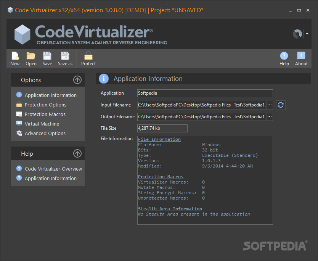Click the monitor icon for Virtual Machine
Image resolution: width=318 pixels, height=261 pixels.
pyautogui.click(x=19, y=123)
